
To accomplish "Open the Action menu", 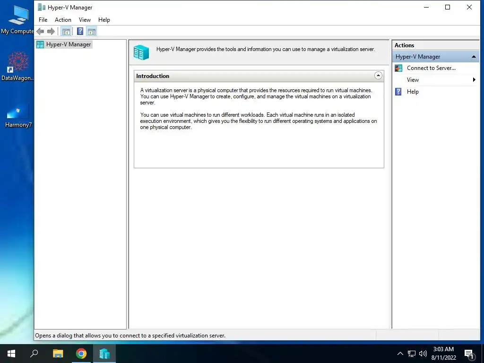I will pyautogui.click(x=63, y=20).
